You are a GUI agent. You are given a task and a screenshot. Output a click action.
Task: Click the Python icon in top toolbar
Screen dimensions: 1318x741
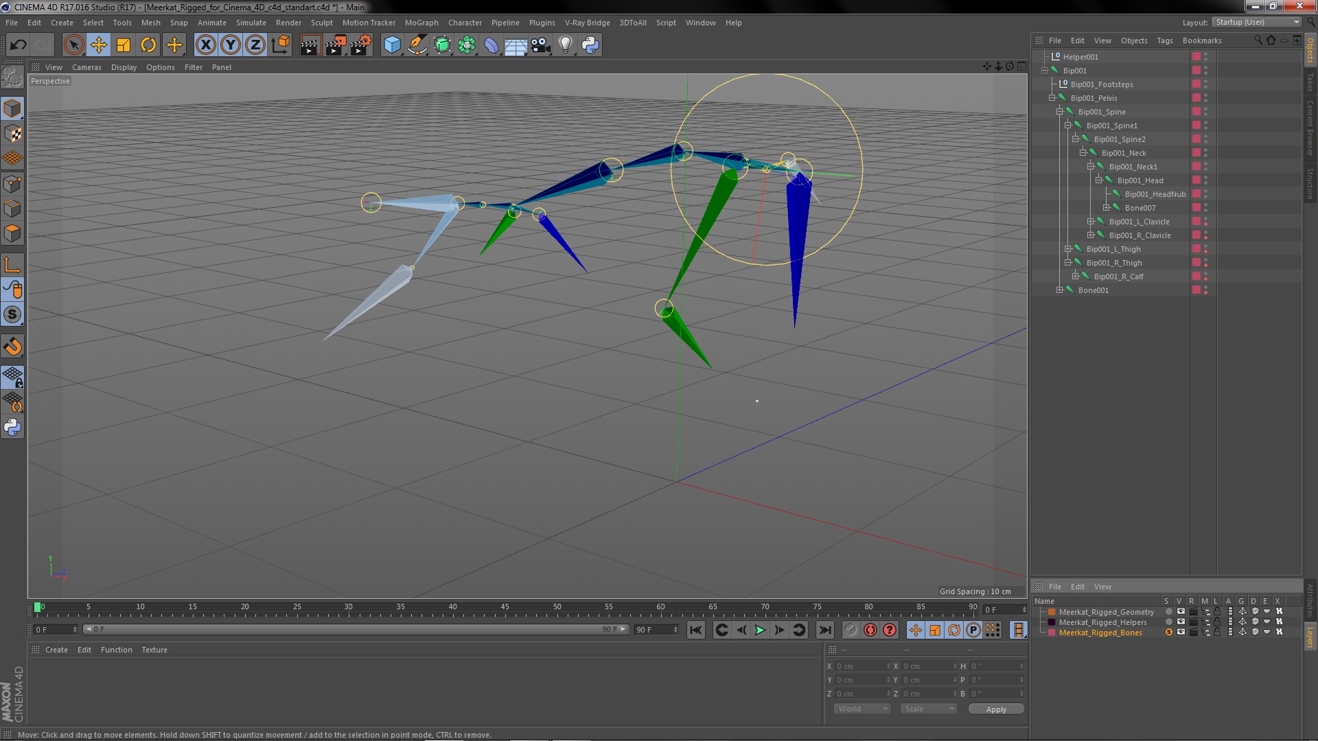590,45
